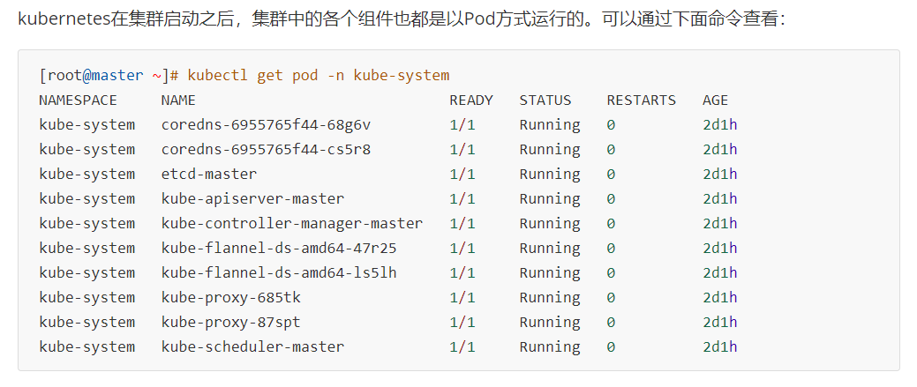Select pod name kube-scheduler-master
Screen dimensions: 917x387
tap(252, 346)
